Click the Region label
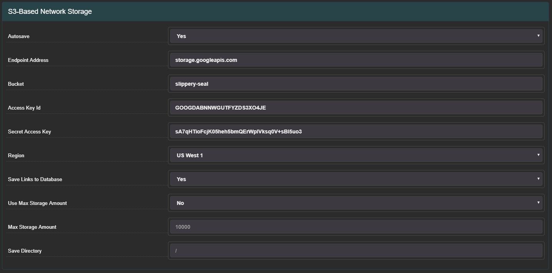The image size is (552, 273). (16, 155)
